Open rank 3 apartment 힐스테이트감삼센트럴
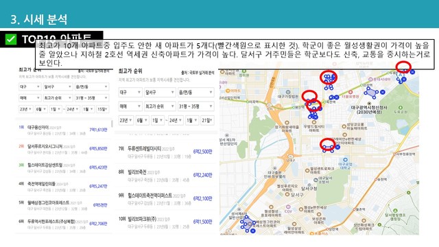This screenshot has width=439, height=247. pos(45,165)
